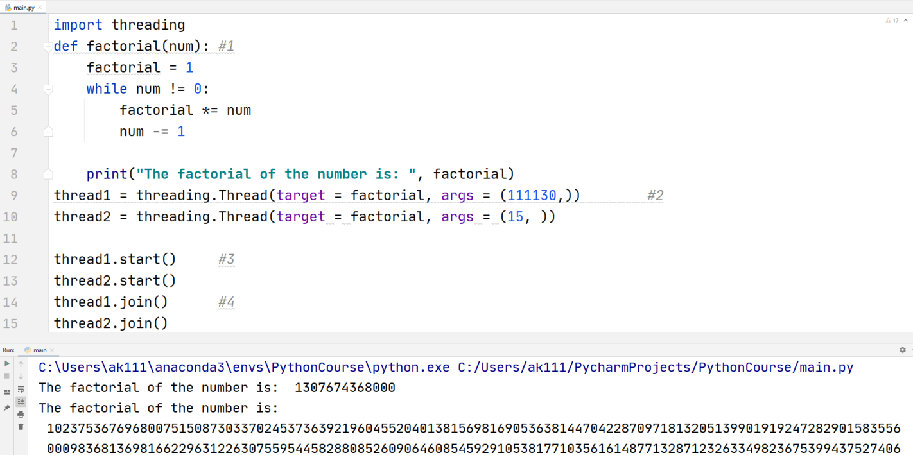Pin the Run tab using the pin icon
Image resolution: width=913 pixels, height=455 pixels.
pyautogui.click(x=6, y=406)
